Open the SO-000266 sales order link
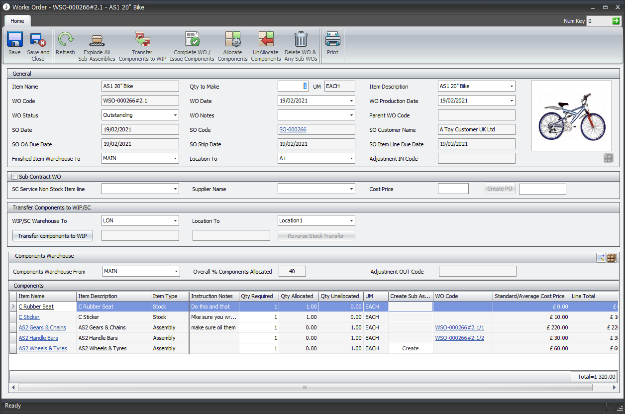625x414 pixels. [293, 130]
